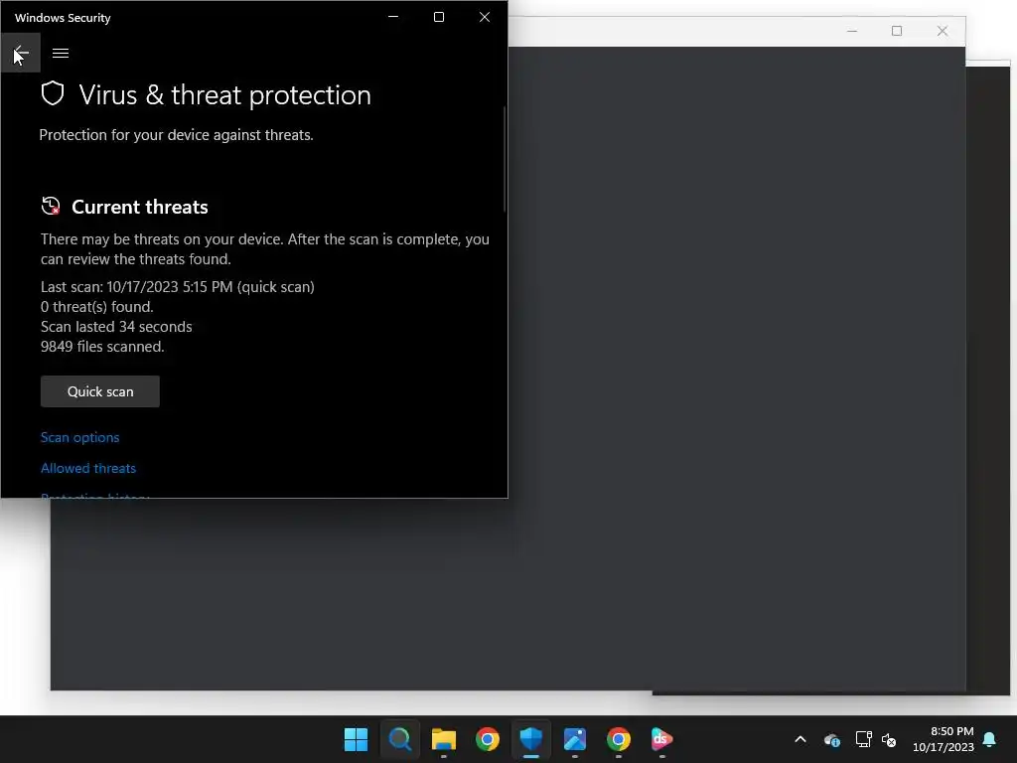Image resolution: width=1017 pixels, height=763 pixels.
Task: Open the pink 'ds' app taskbar icon
Action: pos(662,739)
